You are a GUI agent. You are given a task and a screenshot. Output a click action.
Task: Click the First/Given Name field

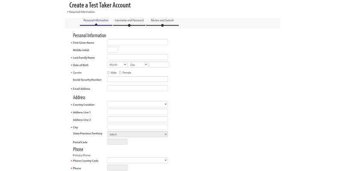click(x=137, y=42)
